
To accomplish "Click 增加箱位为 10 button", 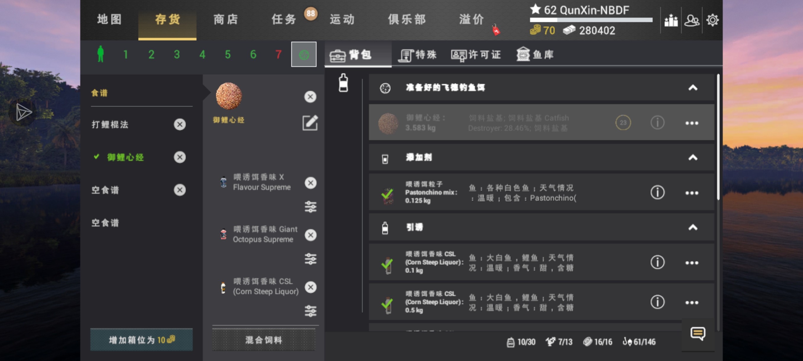I will click(142, 340).
